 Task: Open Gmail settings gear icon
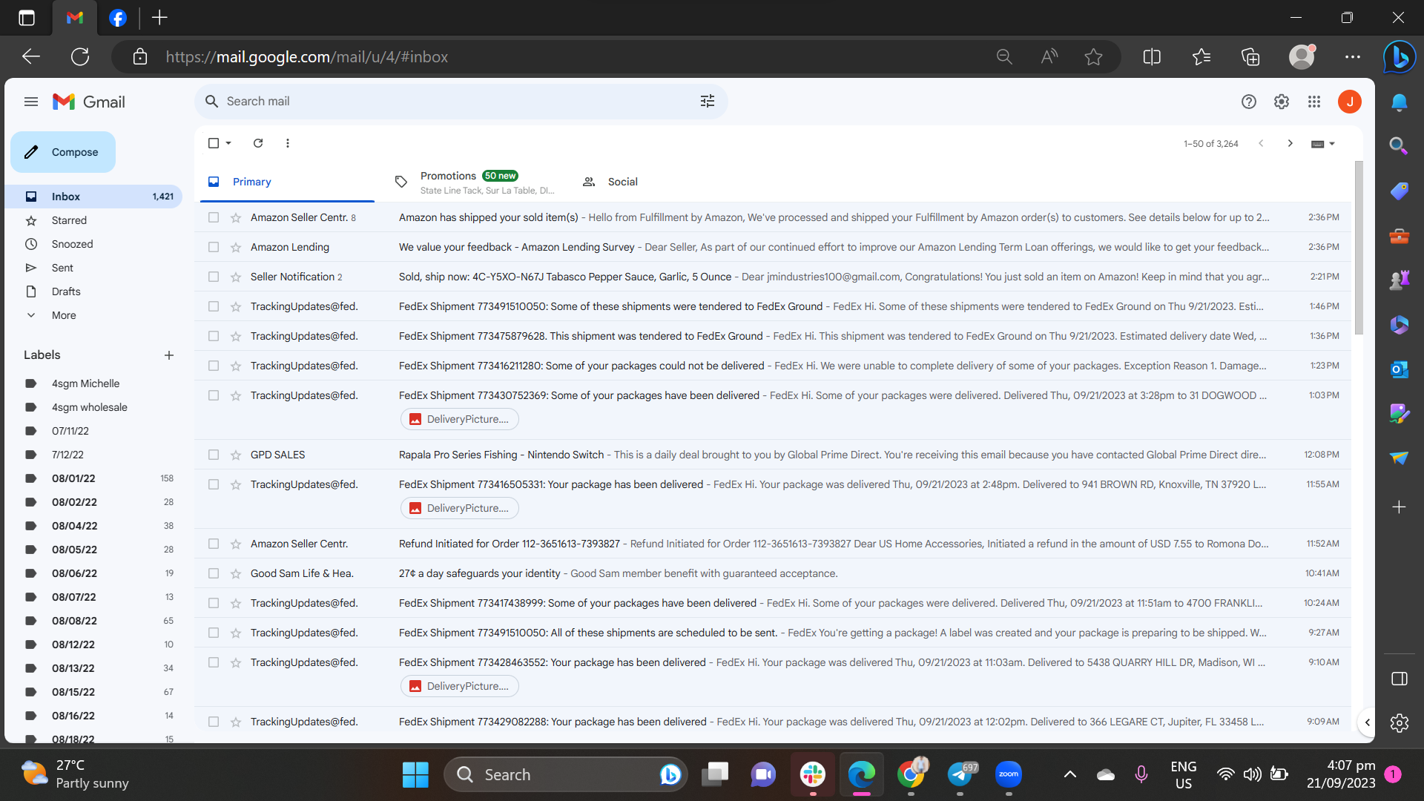click(1282, 102)
